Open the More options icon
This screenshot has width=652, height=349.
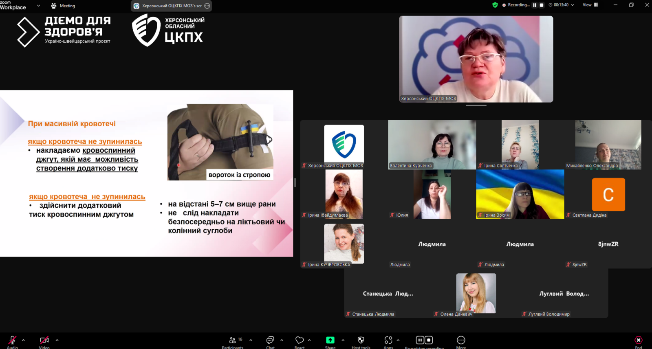pos(461,340)
